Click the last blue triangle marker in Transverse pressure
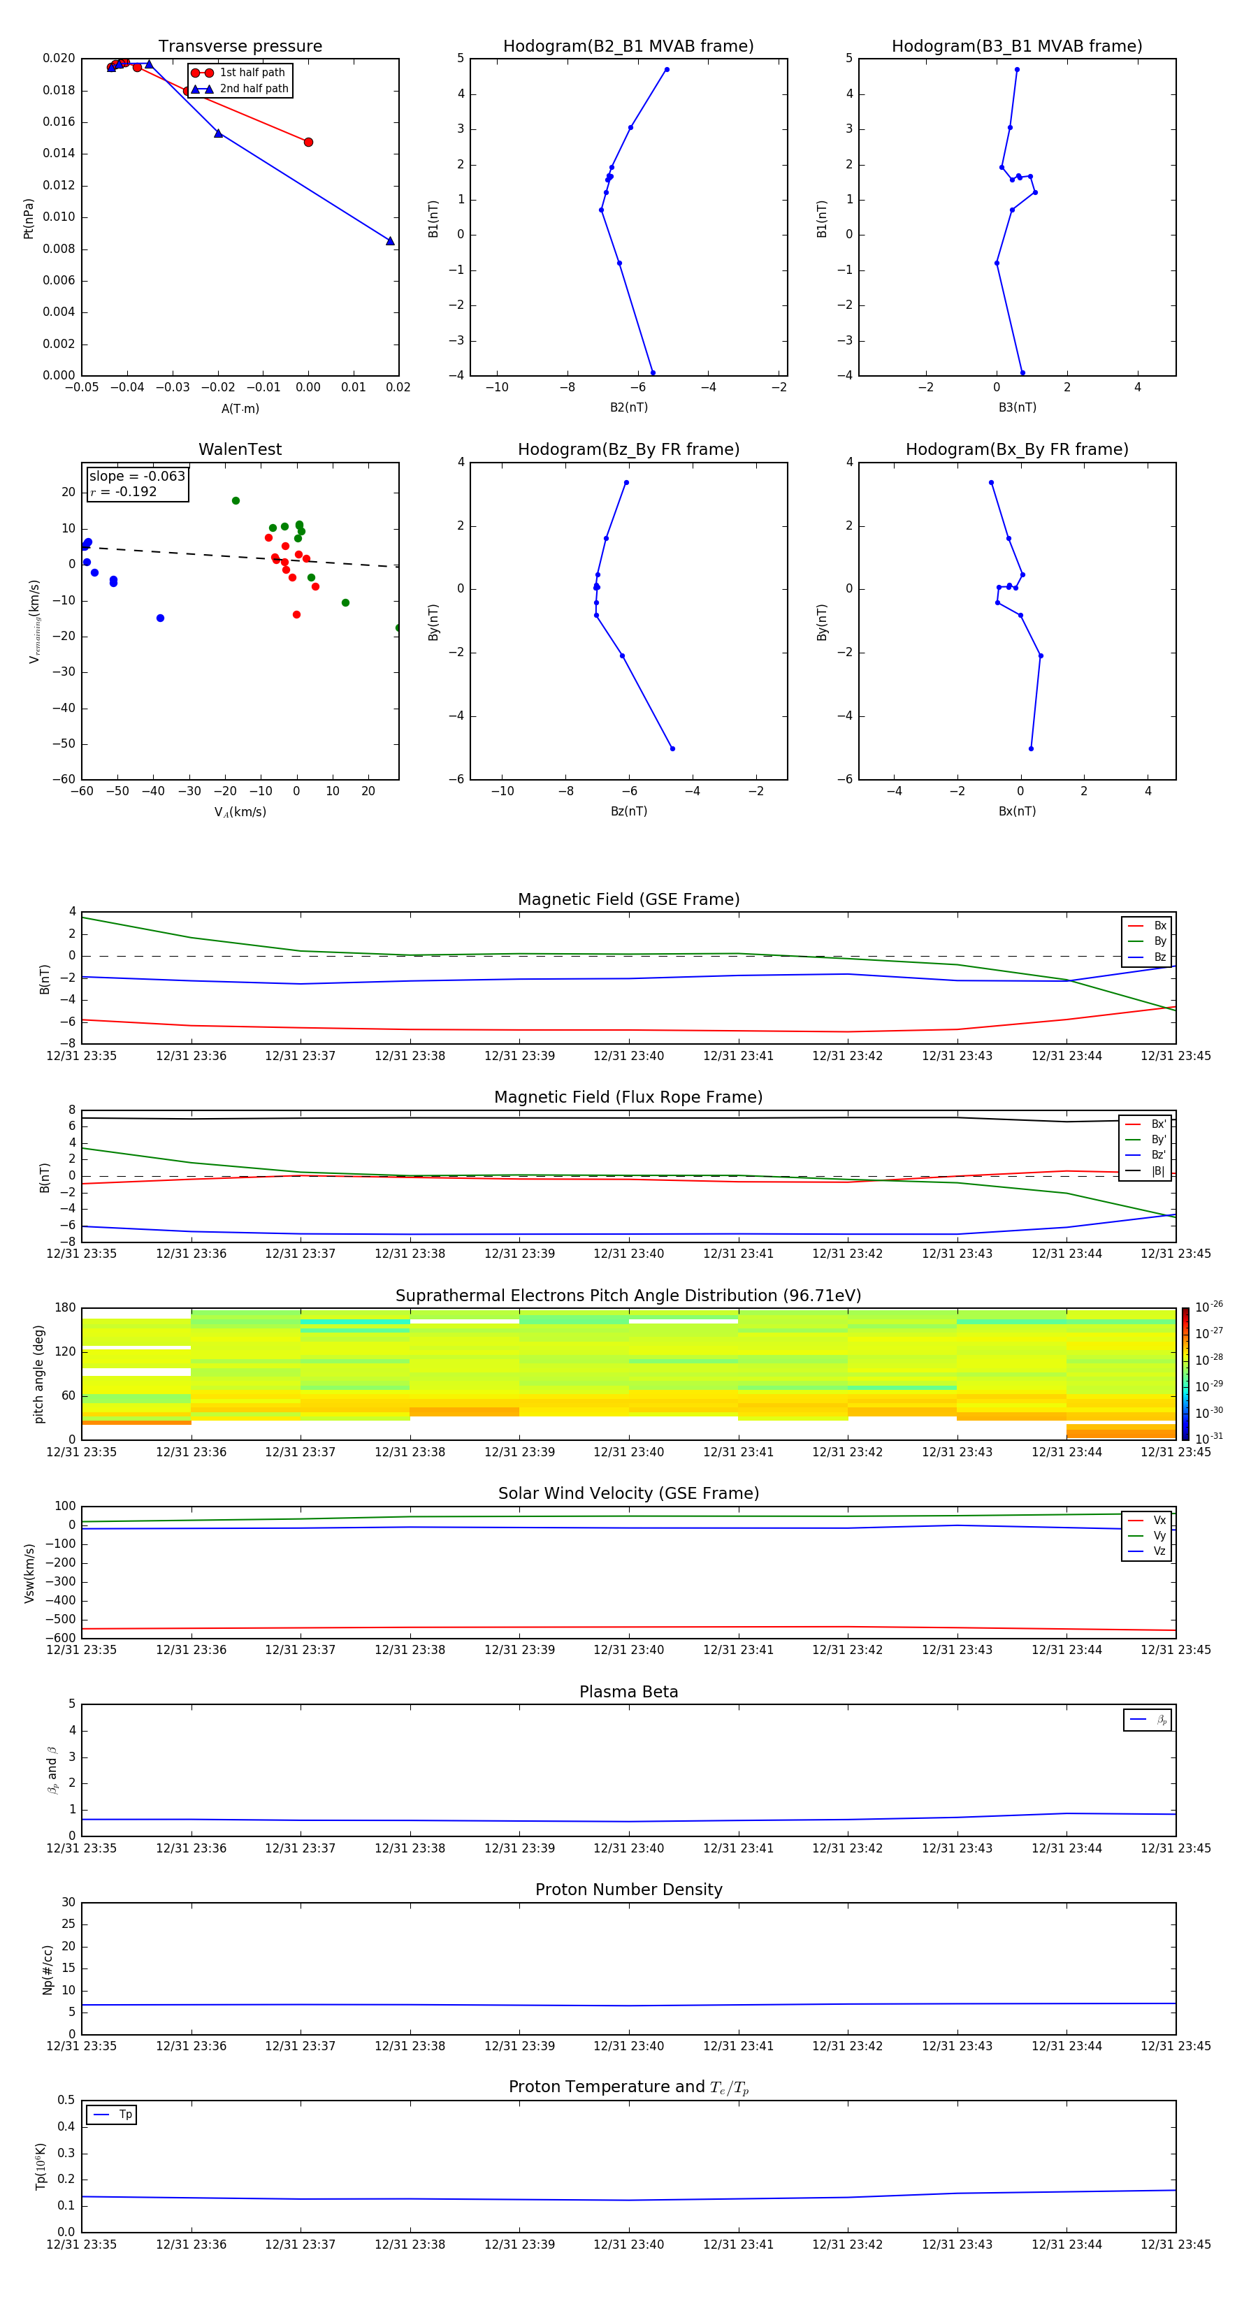 coord(389,241)
